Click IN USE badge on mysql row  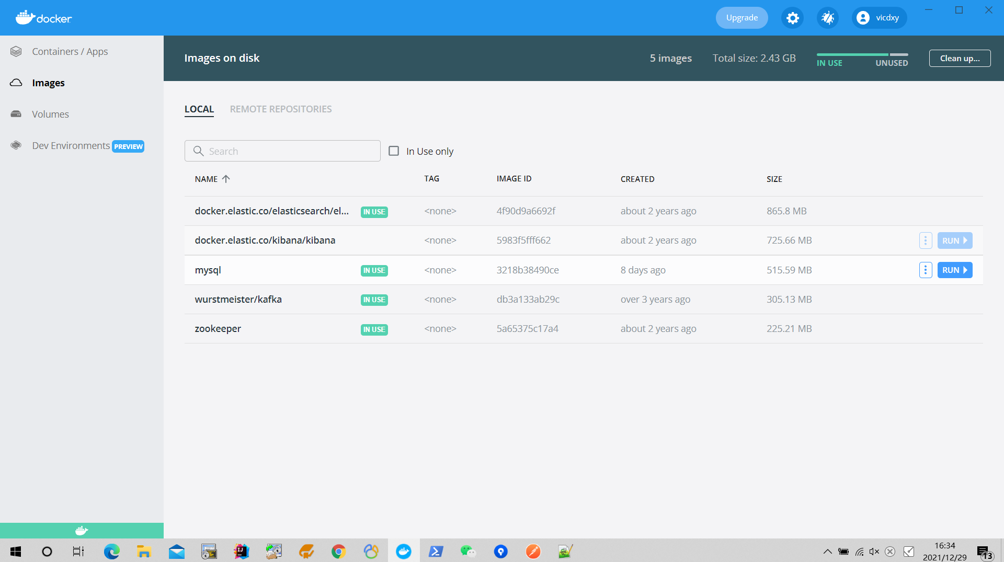(374, 270)
